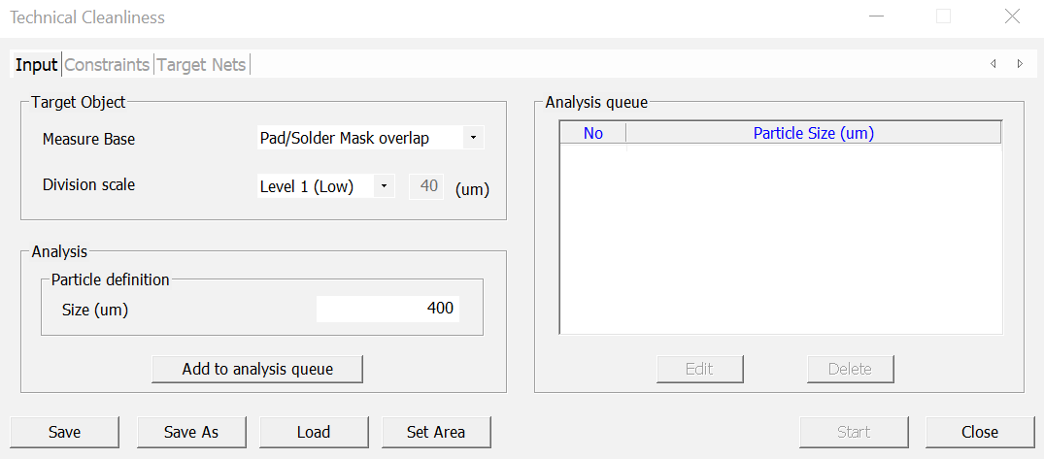Image resolution: width=1044 pixels, height=459 pixels.
Task: Focus the particle Size (um) input field
Action: click(x=387, y=309)
